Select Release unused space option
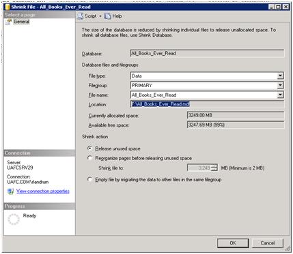 (90, 148)
